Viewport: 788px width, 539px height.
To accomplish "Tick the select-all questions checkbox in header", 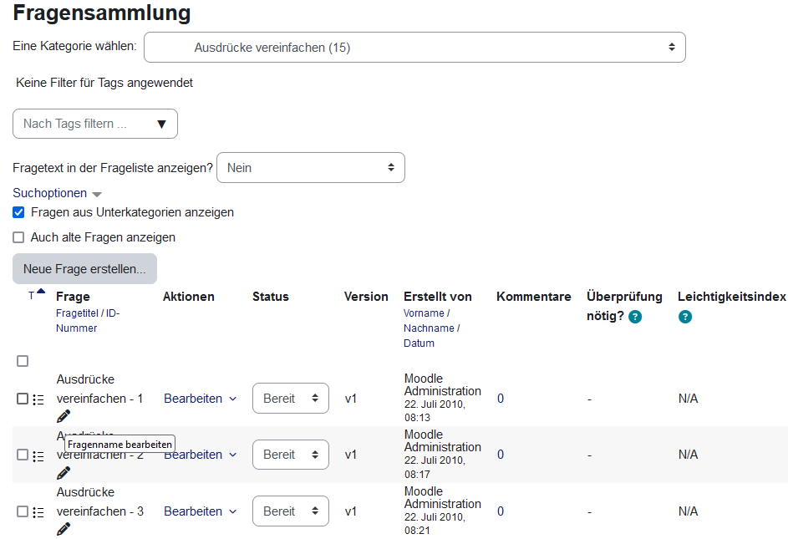I will (23, 361).
